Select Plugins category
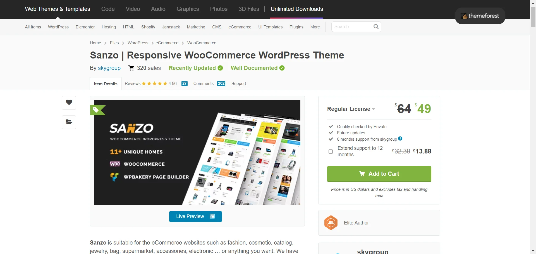 [296, 27]
